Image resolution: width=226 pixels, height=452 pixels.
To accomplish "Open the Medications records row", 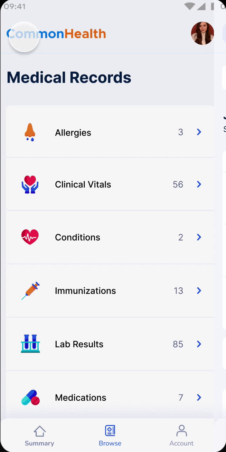I will click(110, 398).
